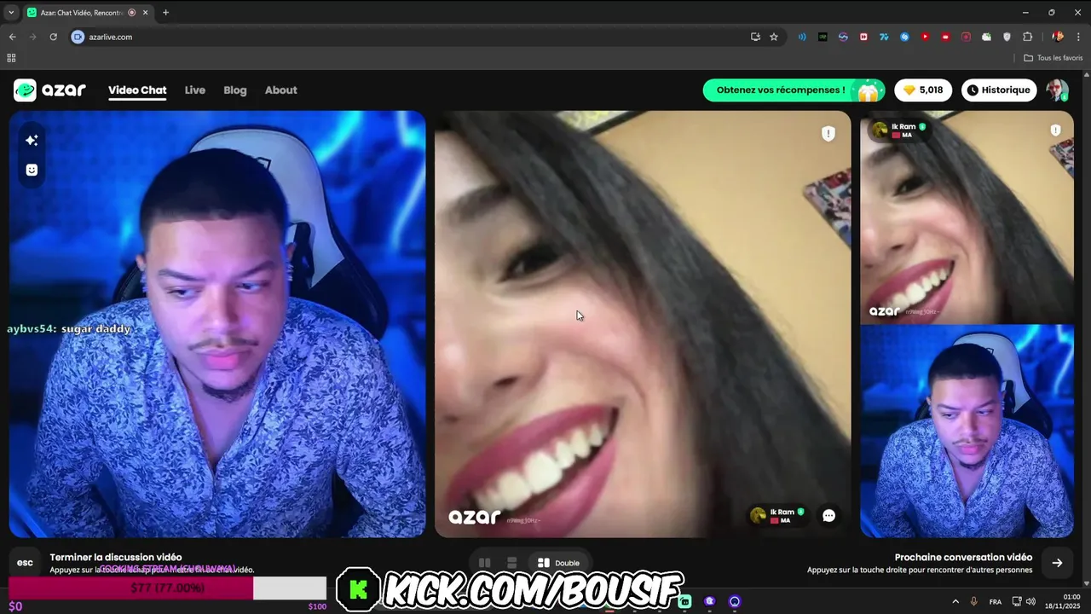Screen dimensions: 1091x614
Task: Go to next conversation with arrow button
Action: pos(1057,563)
